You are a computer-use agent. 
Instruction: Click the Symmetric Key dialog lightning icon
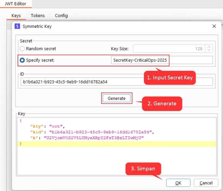17,26
